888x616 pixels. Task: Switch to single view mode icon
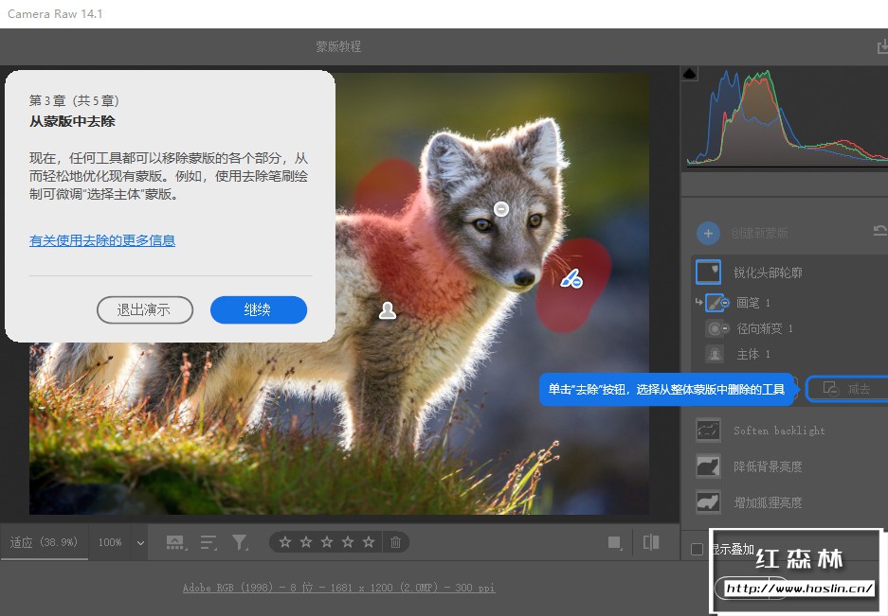click(614, 542)
